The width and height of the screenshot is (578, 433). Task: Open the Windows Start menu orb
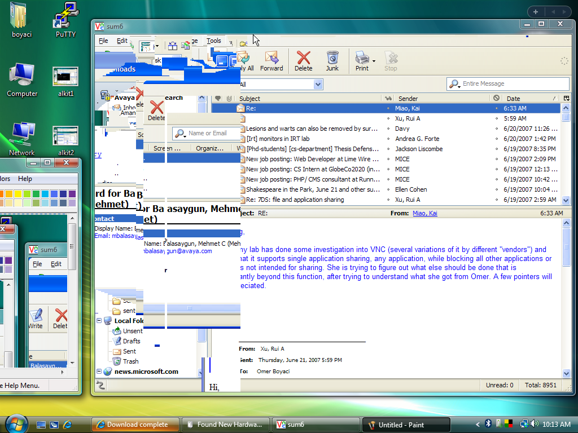click(16, 424)
